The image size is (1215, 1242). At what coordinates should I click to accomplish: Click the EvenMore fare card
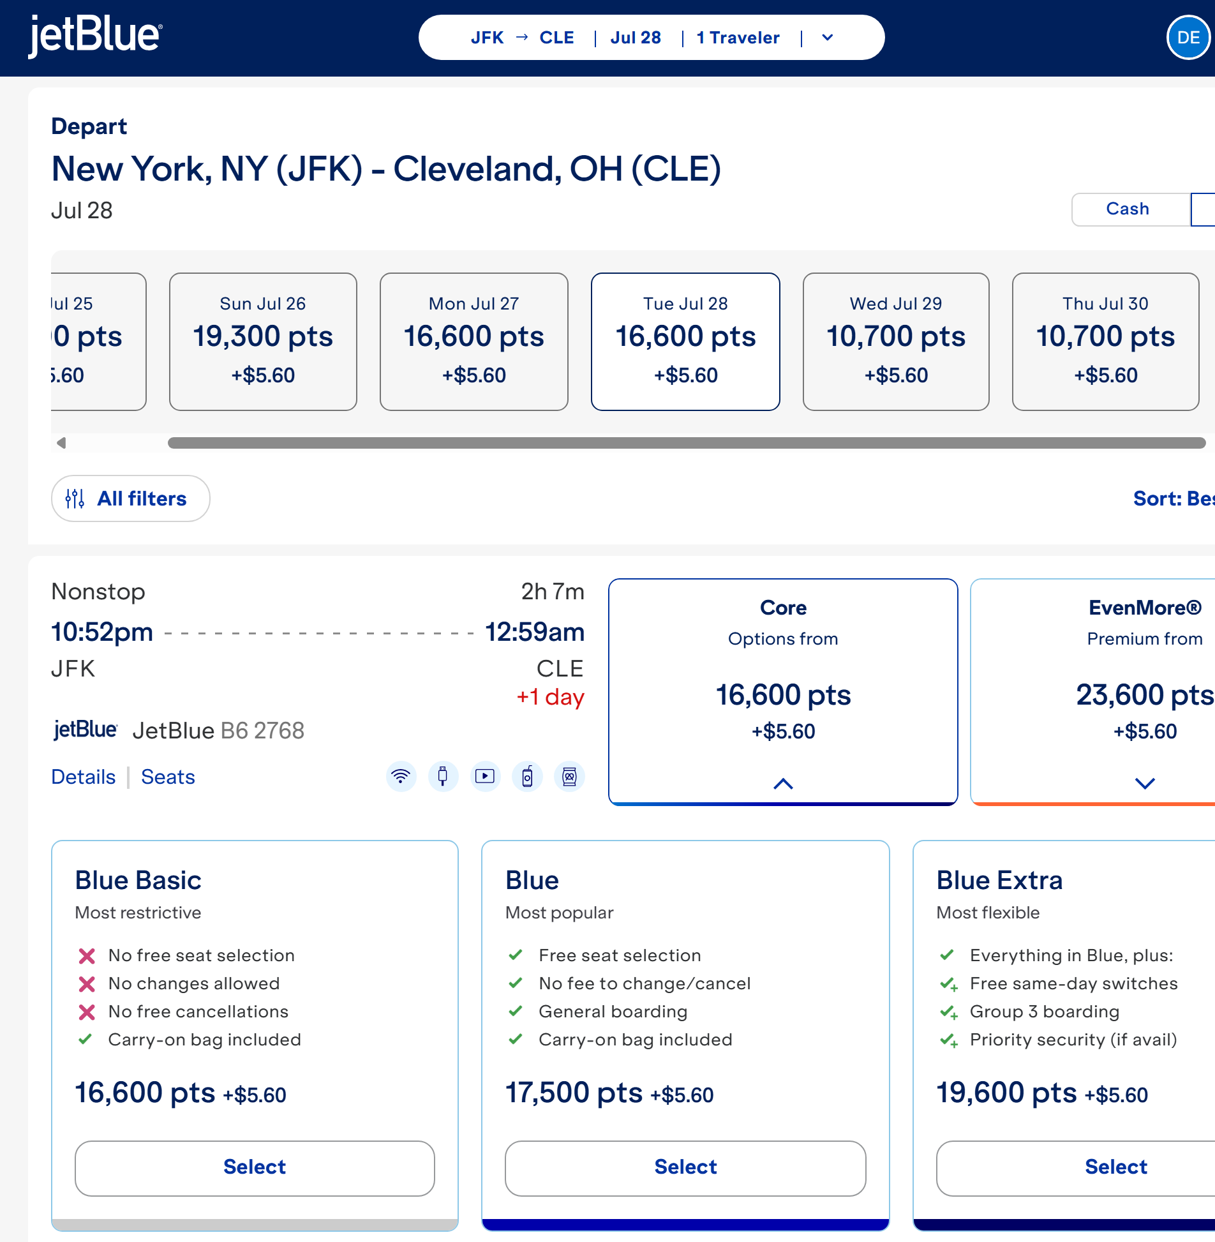coord(1092,692)
